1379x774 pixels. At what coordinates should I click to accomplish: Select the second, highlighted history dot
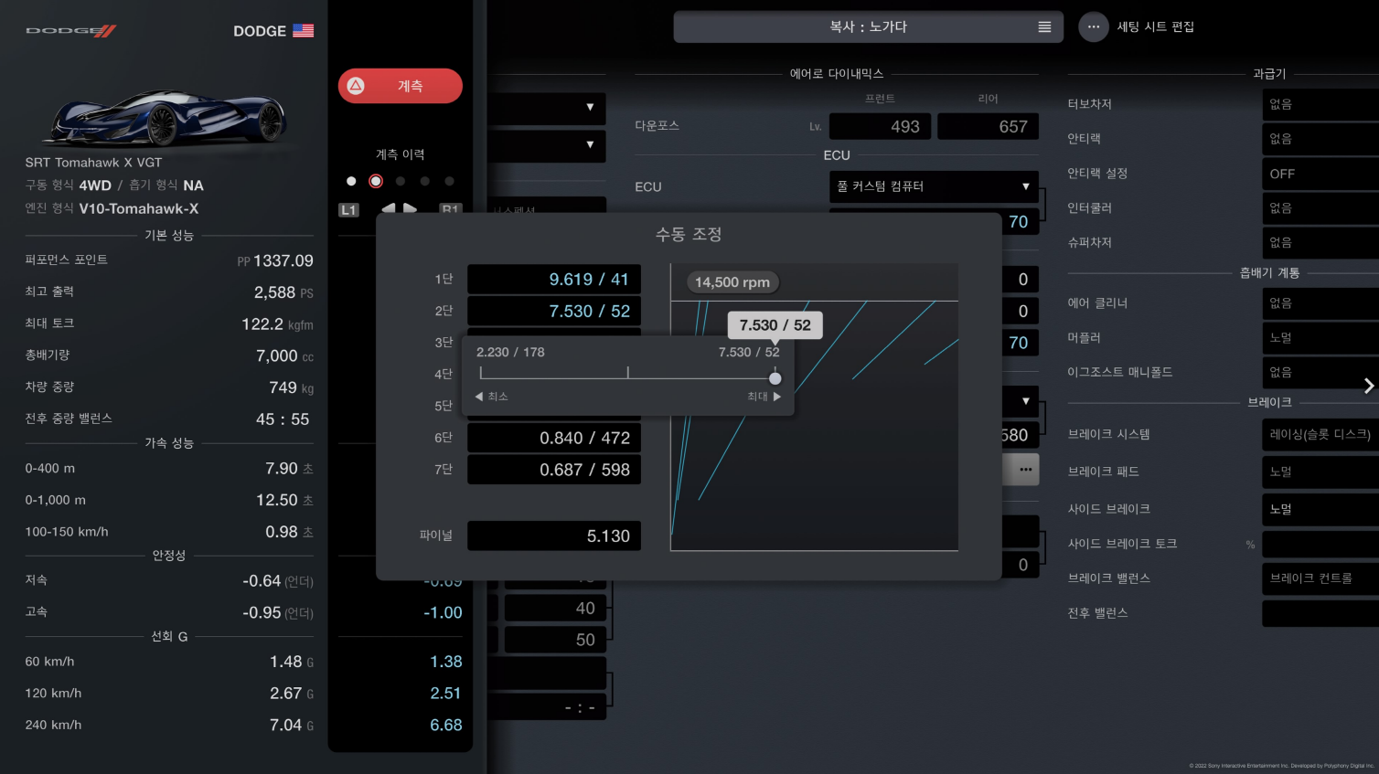click(x=376, y=181)
